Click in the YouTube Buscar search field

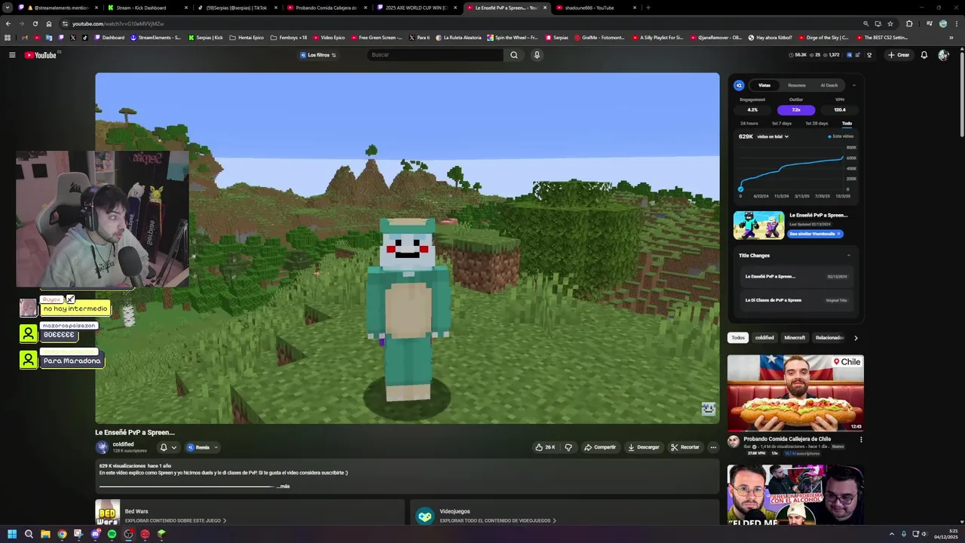coord(434,55)
